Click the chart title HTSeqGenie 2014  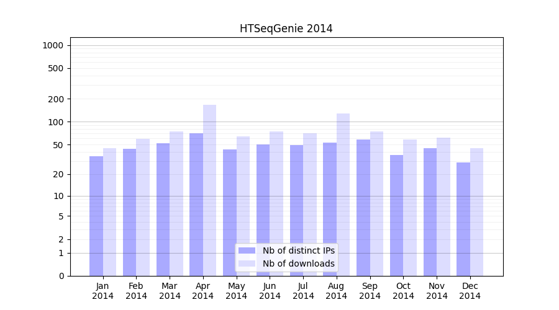tap(286, 29)
